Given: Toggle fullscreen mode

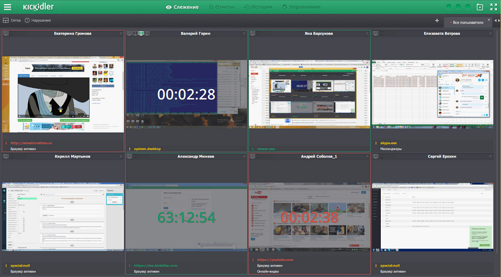Looking at the screenshot, I should click(x=493, y=7).
